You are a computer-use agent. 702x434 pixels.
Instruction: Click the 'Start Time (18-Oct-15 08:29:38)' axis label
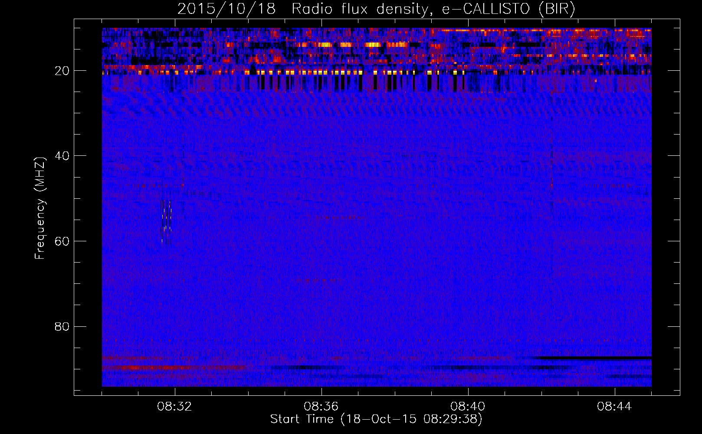point(376,419)
